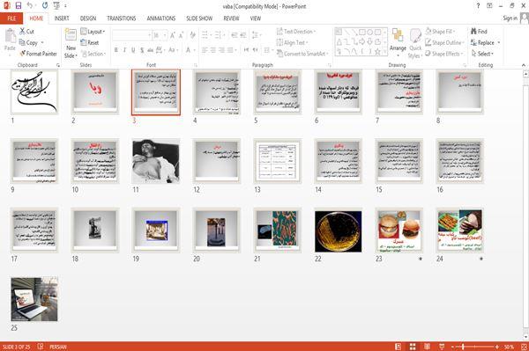Open the Section dropdown
Image resolution: width=529 pixels, height=351 pixels.
[x=93, y=54]
